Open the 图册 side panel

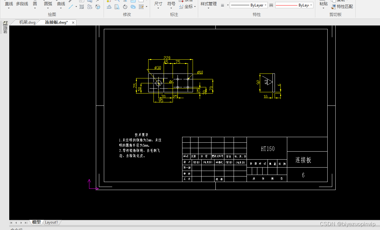(x=5, y=30)
